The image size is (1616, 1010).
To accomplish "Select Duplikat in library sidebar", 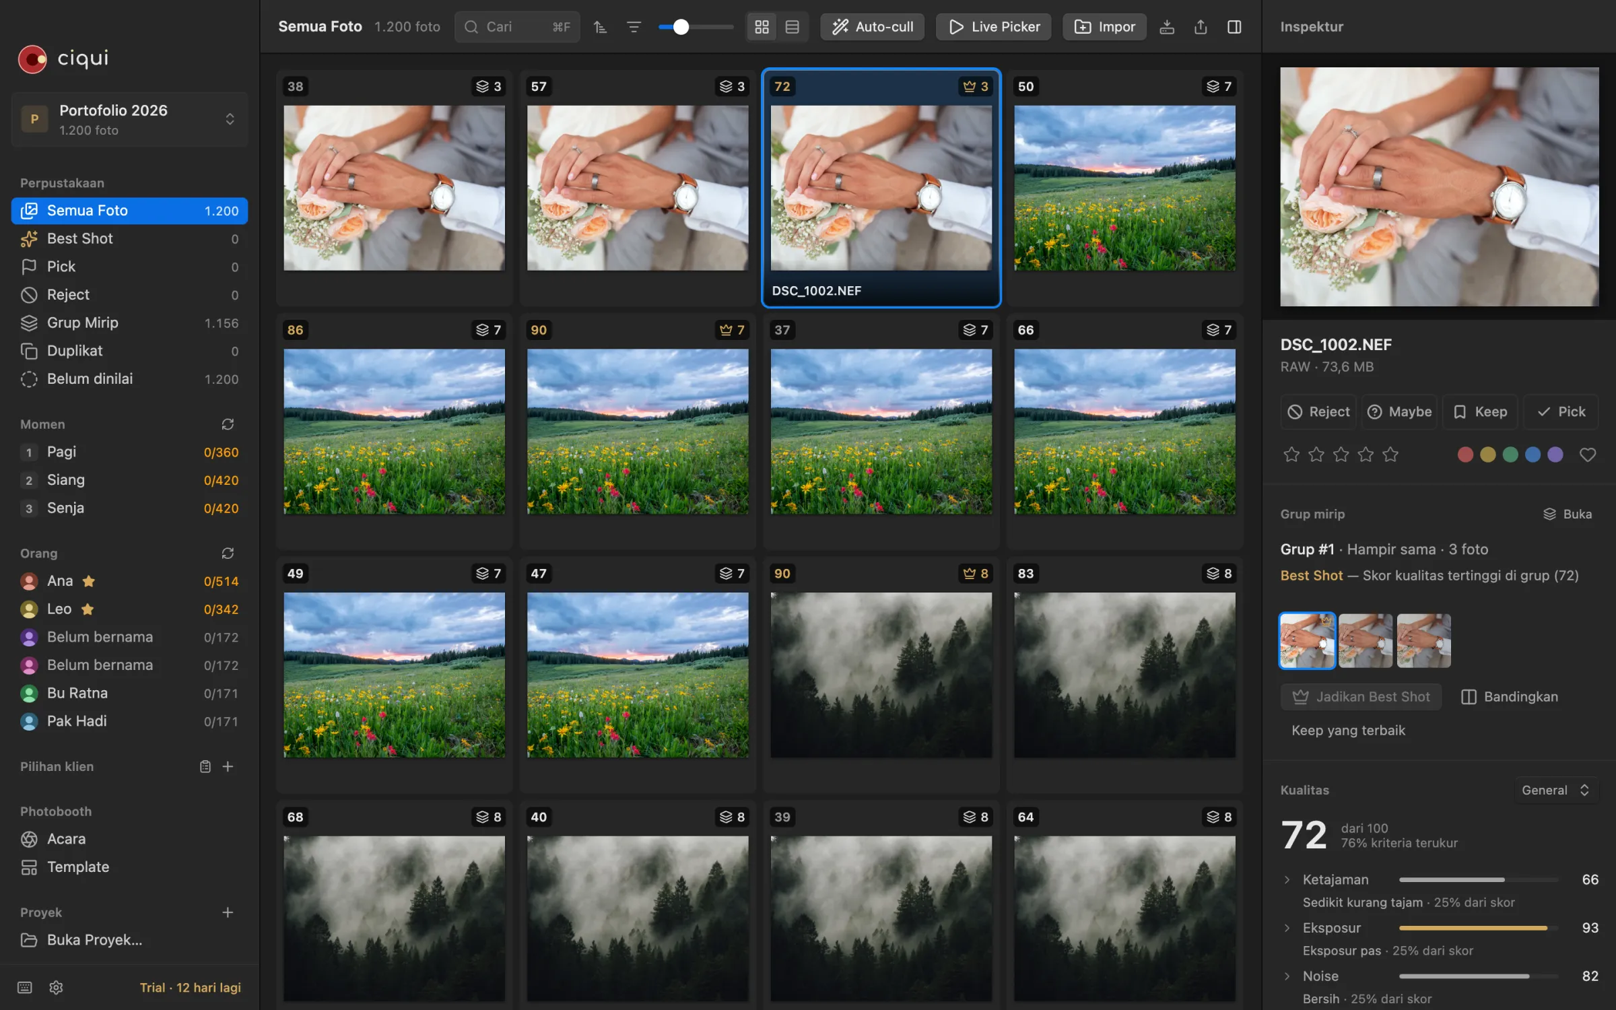I will pyautogui.click(x=129, y=351).
